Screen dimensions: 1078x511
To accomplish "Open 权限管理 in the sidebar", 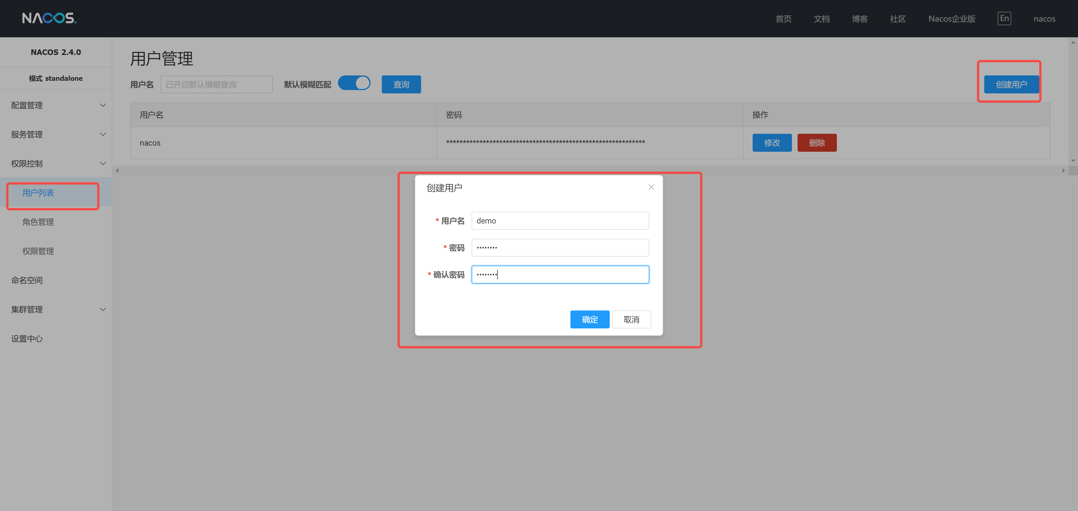I will click(38, 251).
